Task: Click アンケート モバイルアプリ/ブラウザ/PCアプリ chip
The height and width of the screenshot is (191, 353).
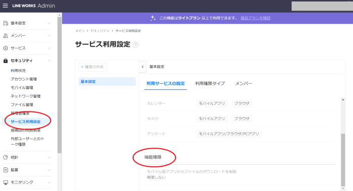Action: coord(229,134)
